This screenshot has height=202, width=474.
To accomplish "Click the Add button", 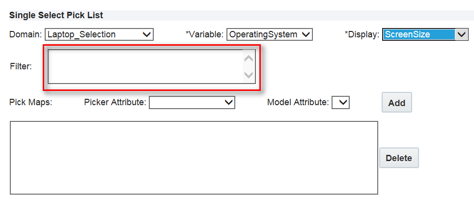I will point(396,103).
